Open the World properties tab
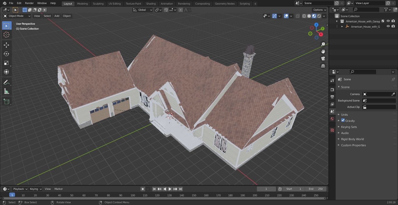Image resolution: width=398 pixels, height=205 pixels. click(332, 119)
